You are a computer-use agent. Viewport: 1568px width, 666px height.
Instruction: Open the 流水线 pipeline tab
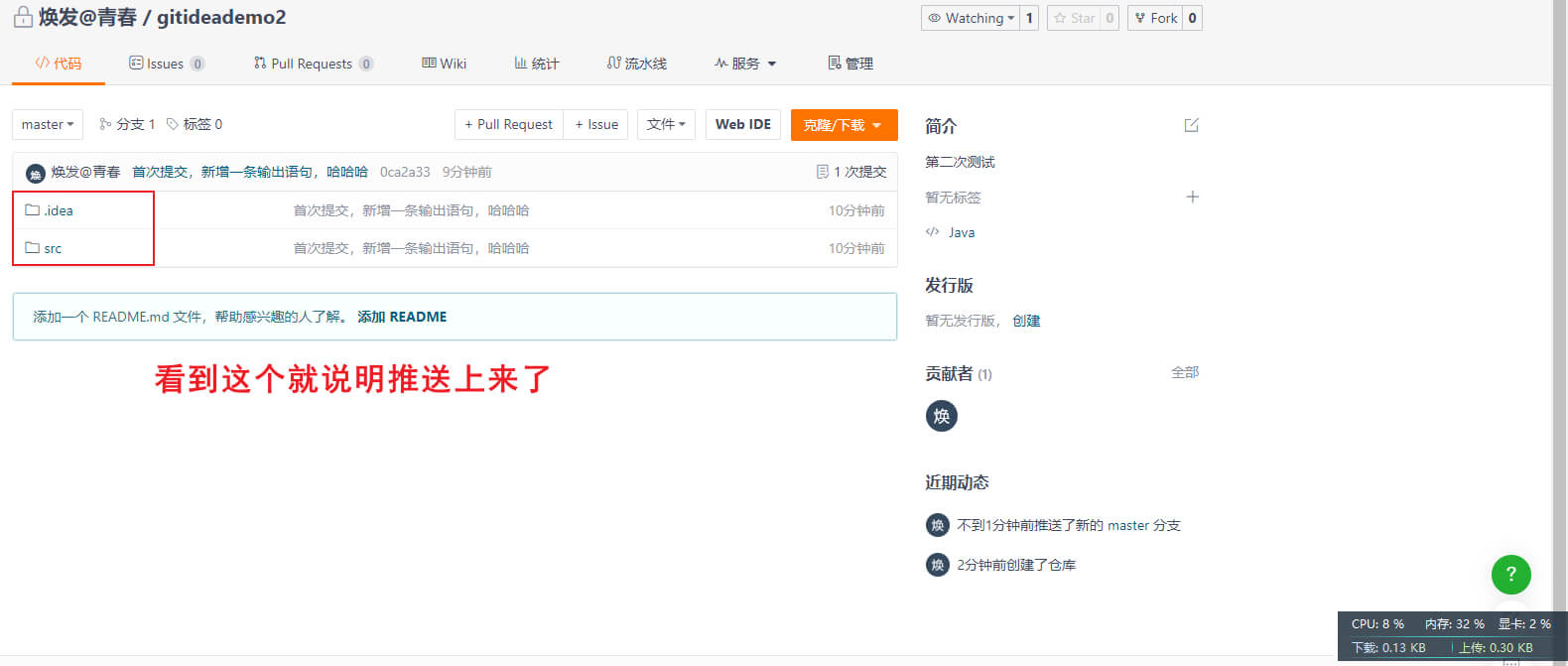636,64
